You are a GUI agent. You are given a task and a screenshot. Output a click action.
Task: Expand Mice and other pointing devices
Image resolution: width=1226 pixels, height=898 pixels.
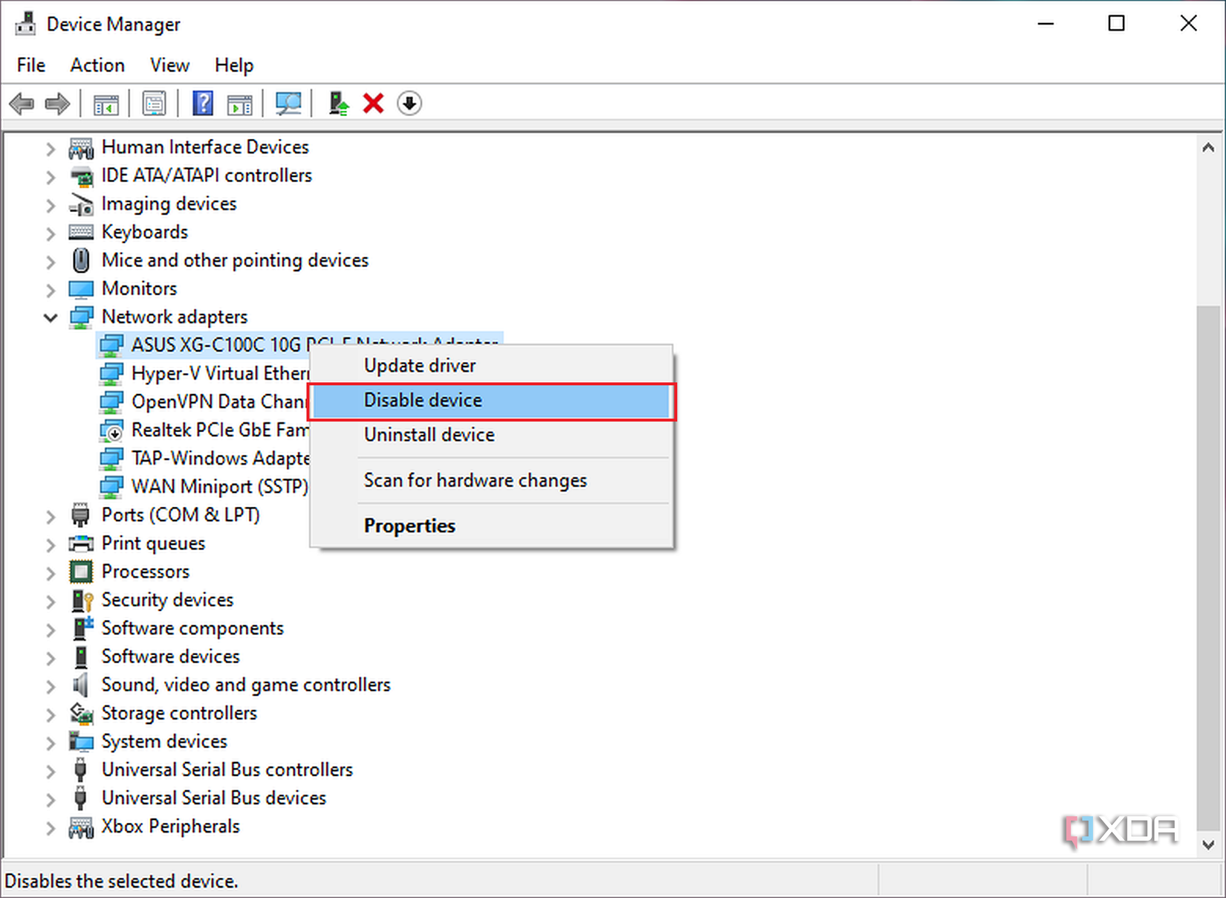coord(51,261)
